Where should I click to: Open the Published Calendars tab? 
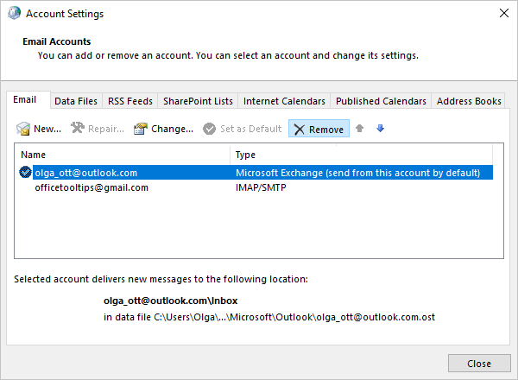pos(381,101)
